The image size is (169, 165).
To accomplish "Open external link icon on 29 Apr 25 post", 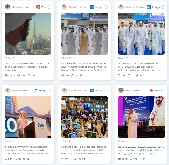I will (x=163, y=7).
